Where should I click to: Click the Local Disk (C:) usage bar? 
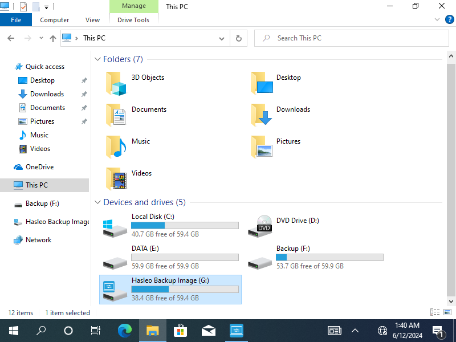pos(185,225)
